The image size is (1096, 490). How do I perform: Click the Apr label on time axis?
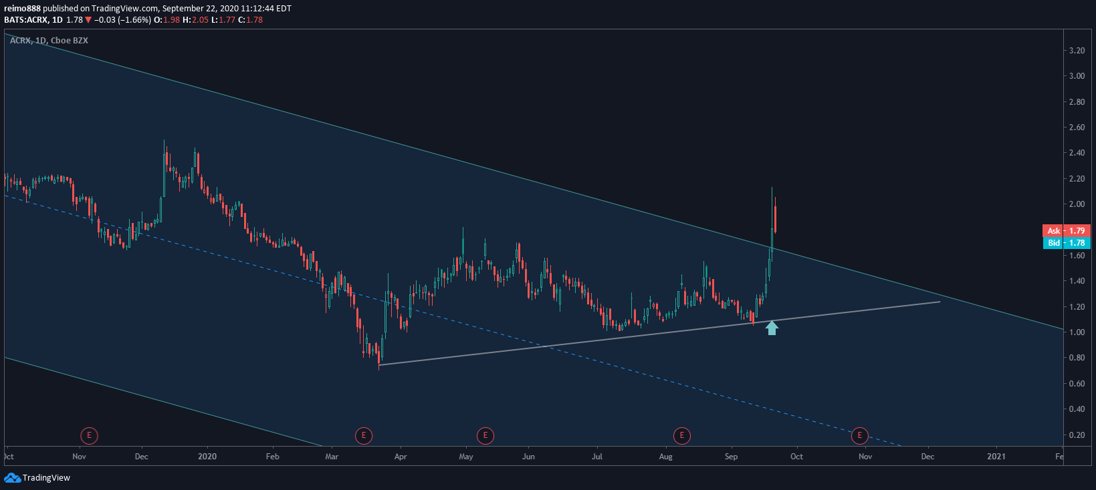[401, 457]
